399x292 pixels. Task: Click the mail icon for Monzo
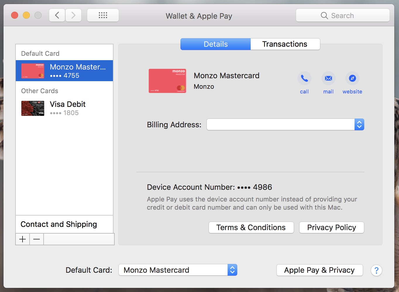(x=328, y=78)
